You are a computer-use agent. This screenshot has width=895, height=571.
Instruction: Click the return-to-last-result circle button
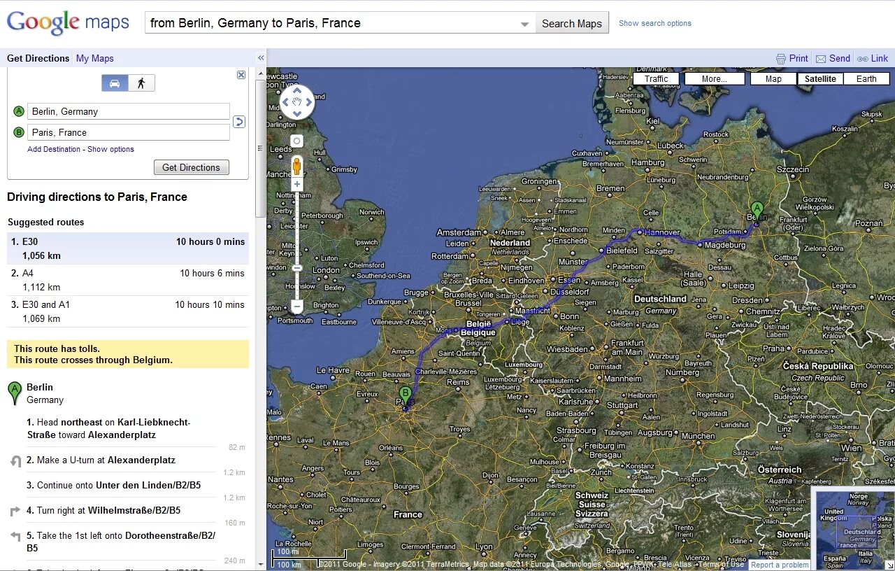point(296,141)
